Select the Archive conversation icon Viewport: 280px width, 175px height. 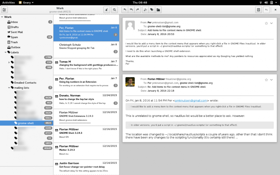coord(267,9)
